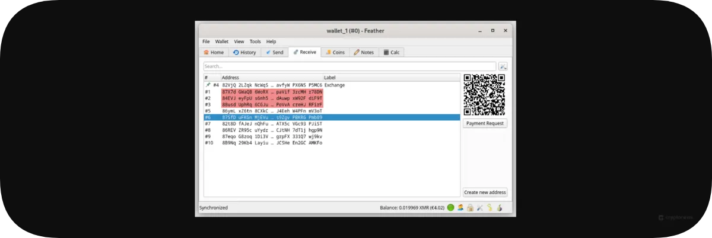Open settings via wrench-screwdriver status icon
Screen dimensions: 712x238
click(479, 208)
